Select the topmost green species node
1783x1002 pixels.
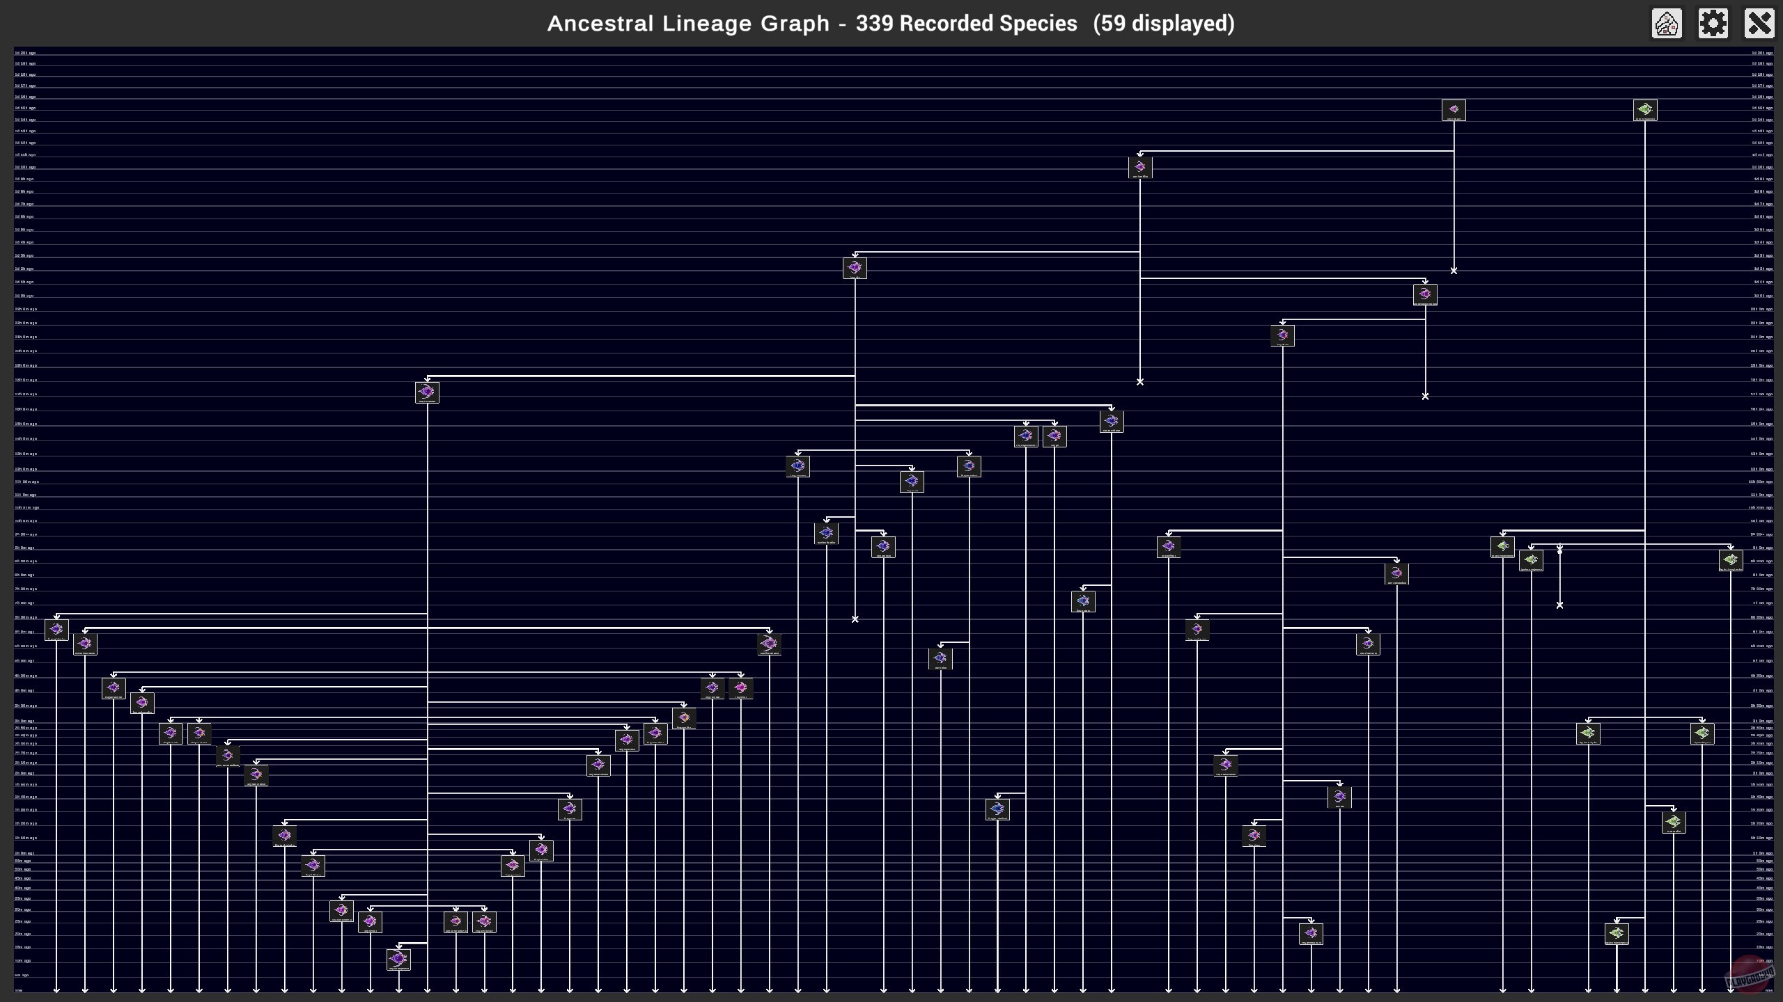(1645, 110)
